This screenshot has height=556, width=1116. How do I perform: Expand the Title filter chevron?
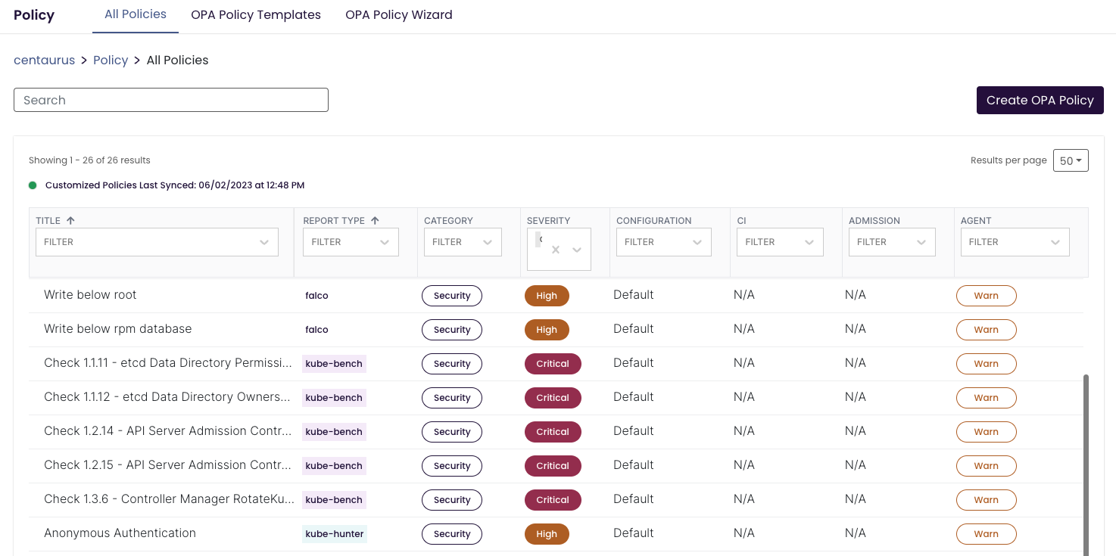263,241
